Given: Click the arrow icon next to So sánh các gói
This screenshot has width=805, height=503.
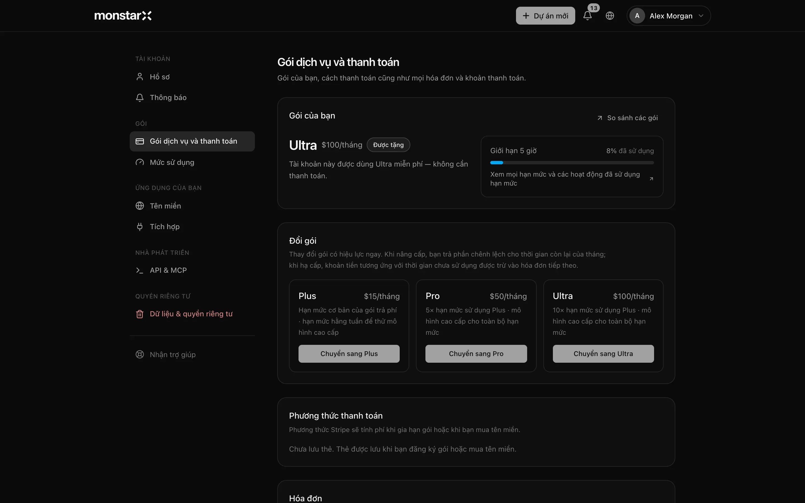Looking at the screenshot, I should (600, 118).
